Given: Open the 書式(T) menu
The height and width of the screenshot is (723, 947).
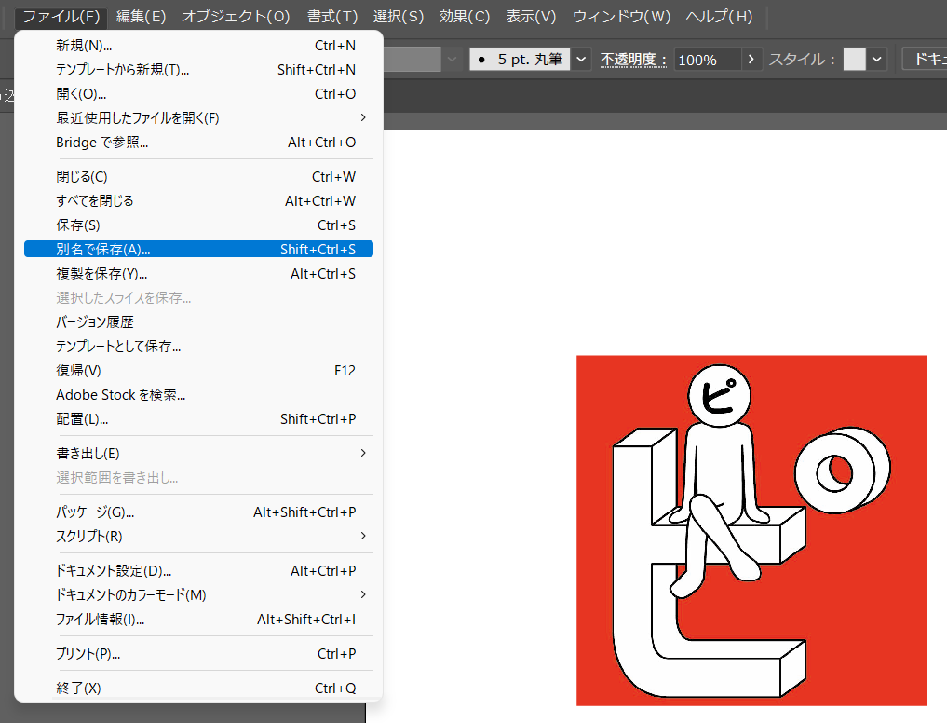Looking at the screenshot, I should point(332,17).
